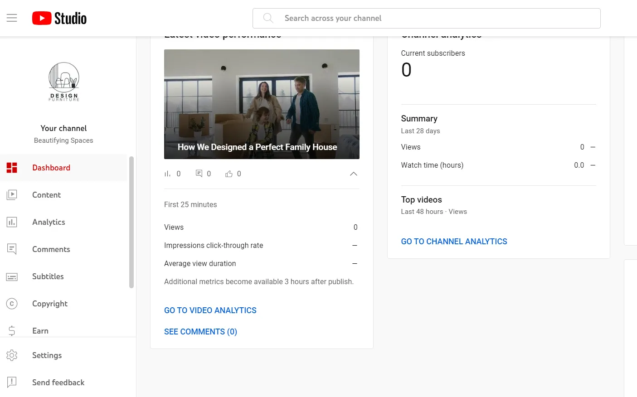
Task: Click the search across your channel field
Action: pyautogui.click(x=426, y=18)
